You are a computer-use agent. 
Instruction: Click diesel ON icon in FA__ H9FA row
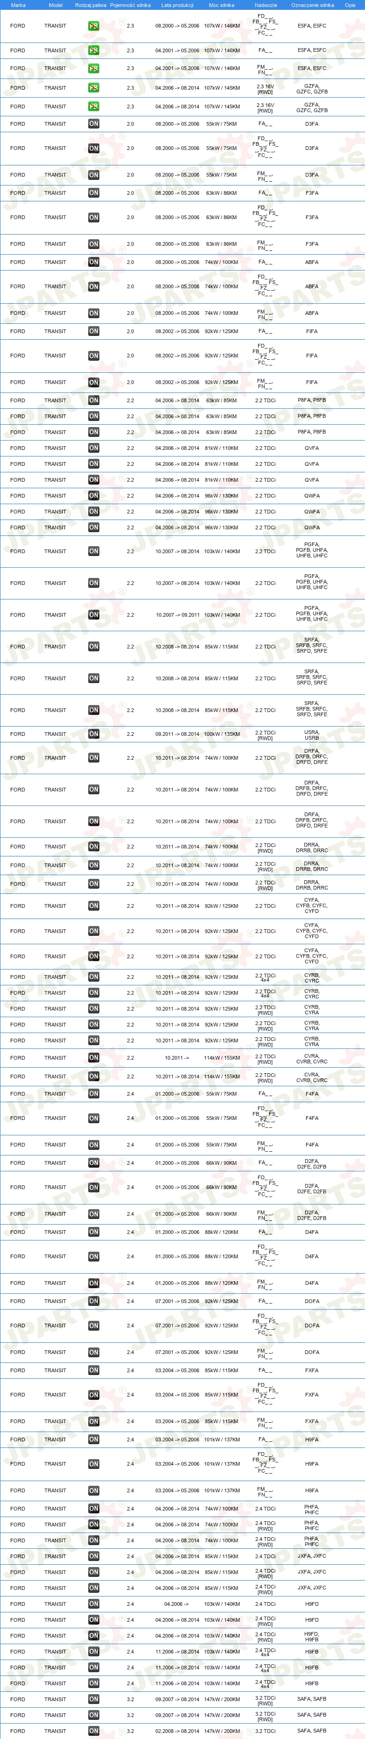point(94,1439)
